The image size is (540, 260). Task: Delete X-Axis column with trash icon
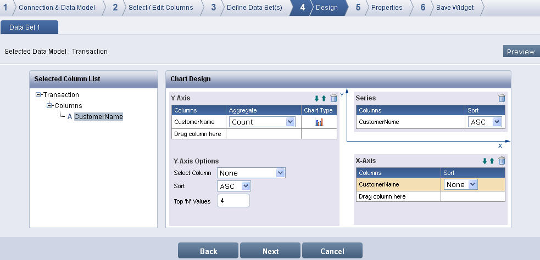pos(501,161)
